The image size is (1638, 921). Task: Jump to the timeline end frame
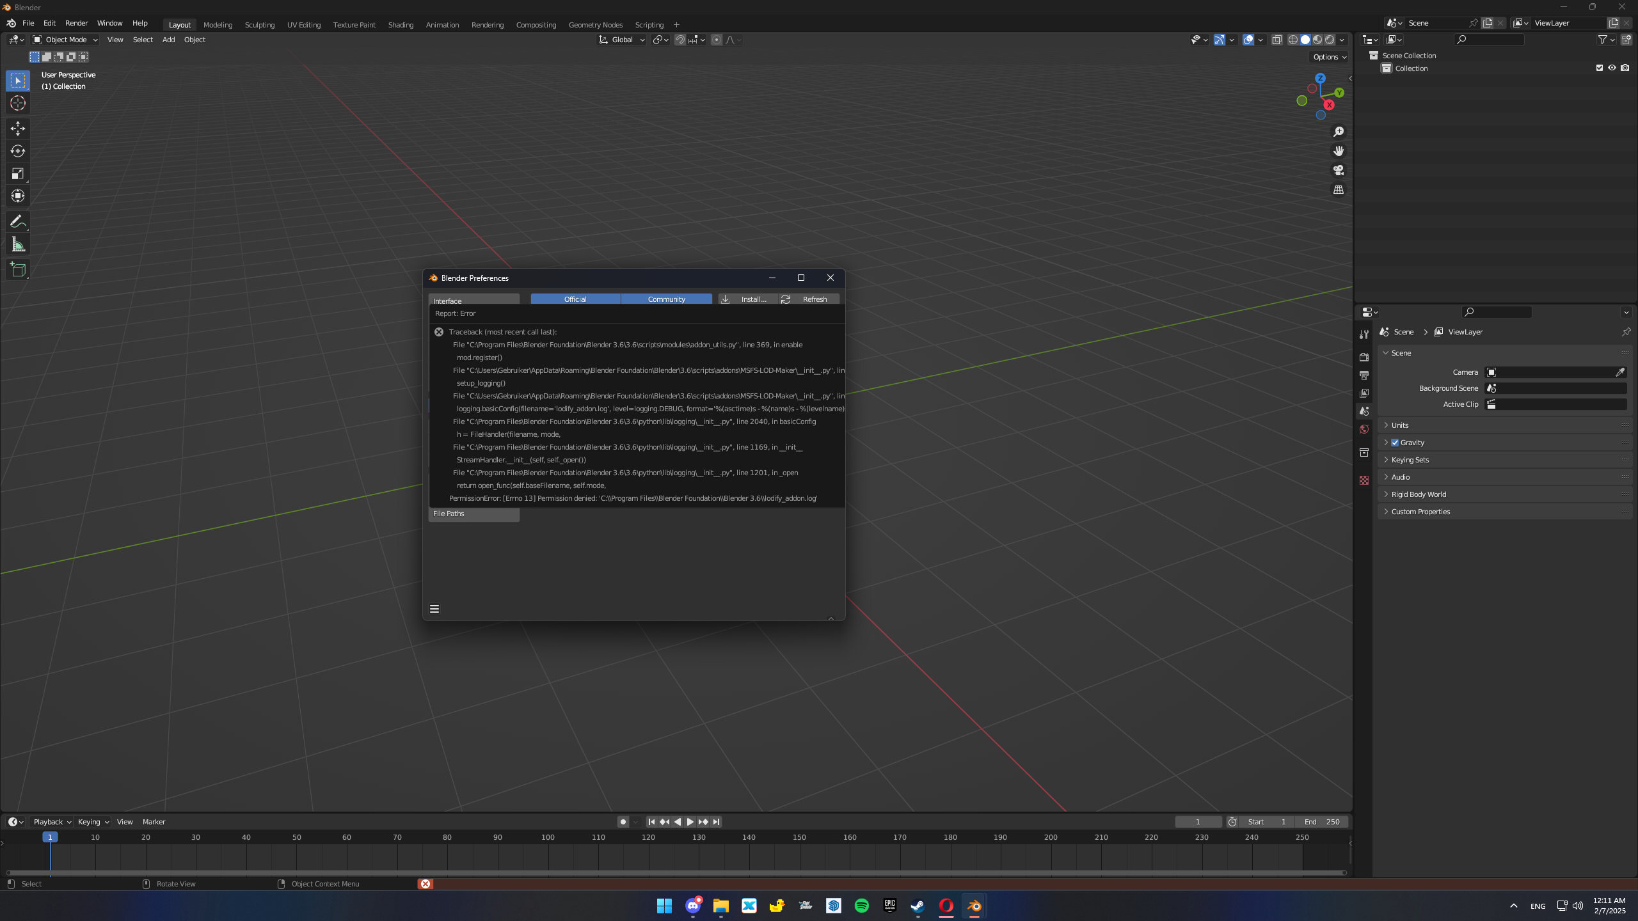click(x=716, y=822)
